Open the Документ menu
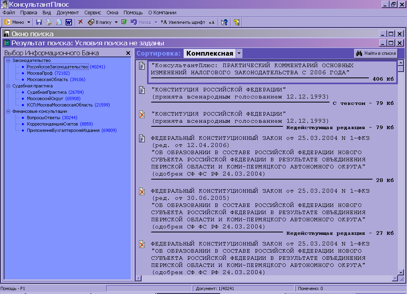The width and height of the screenshot is (407, 294). [68, 13]
